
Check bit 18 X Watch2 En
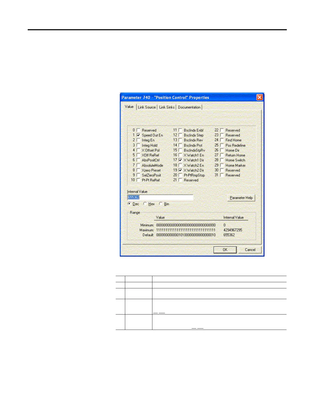click(180, 165)
